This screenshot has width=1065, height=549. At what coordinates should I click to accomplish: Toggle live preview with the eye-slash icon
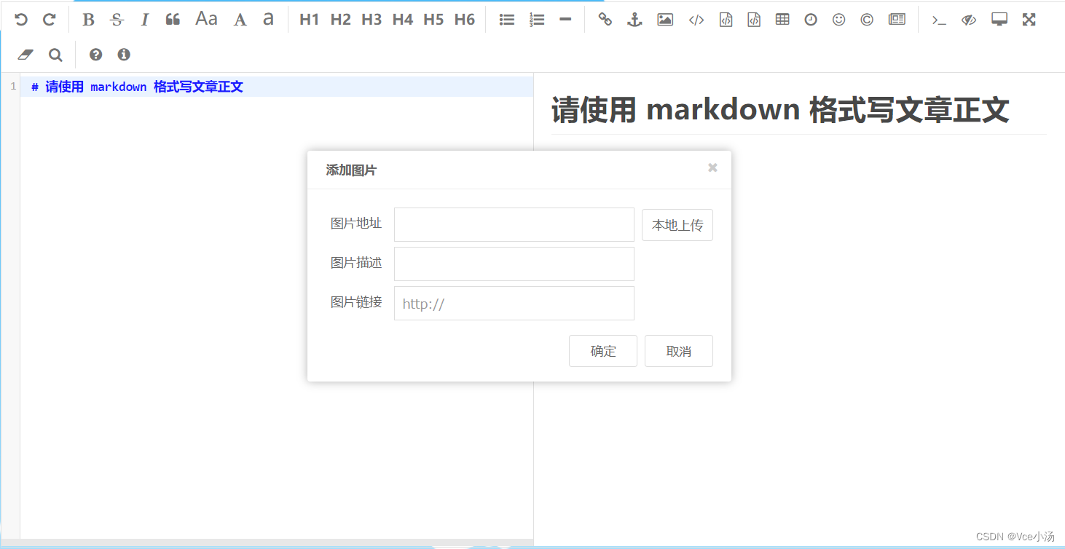(968, 20)
